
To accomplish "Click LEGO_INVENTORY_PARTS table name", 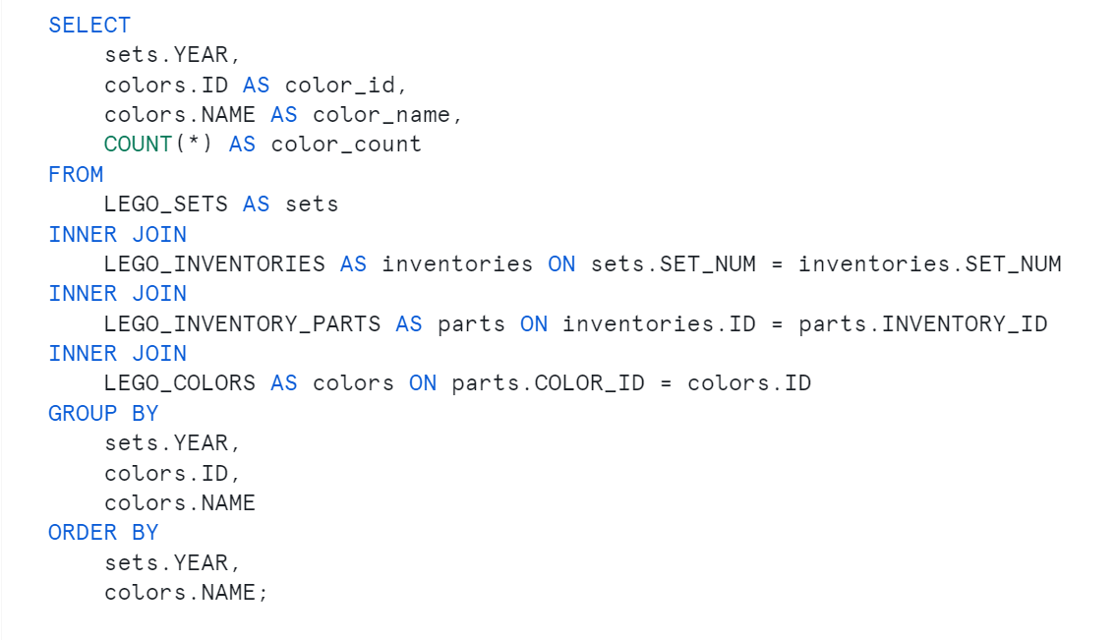I will (242, 323).
